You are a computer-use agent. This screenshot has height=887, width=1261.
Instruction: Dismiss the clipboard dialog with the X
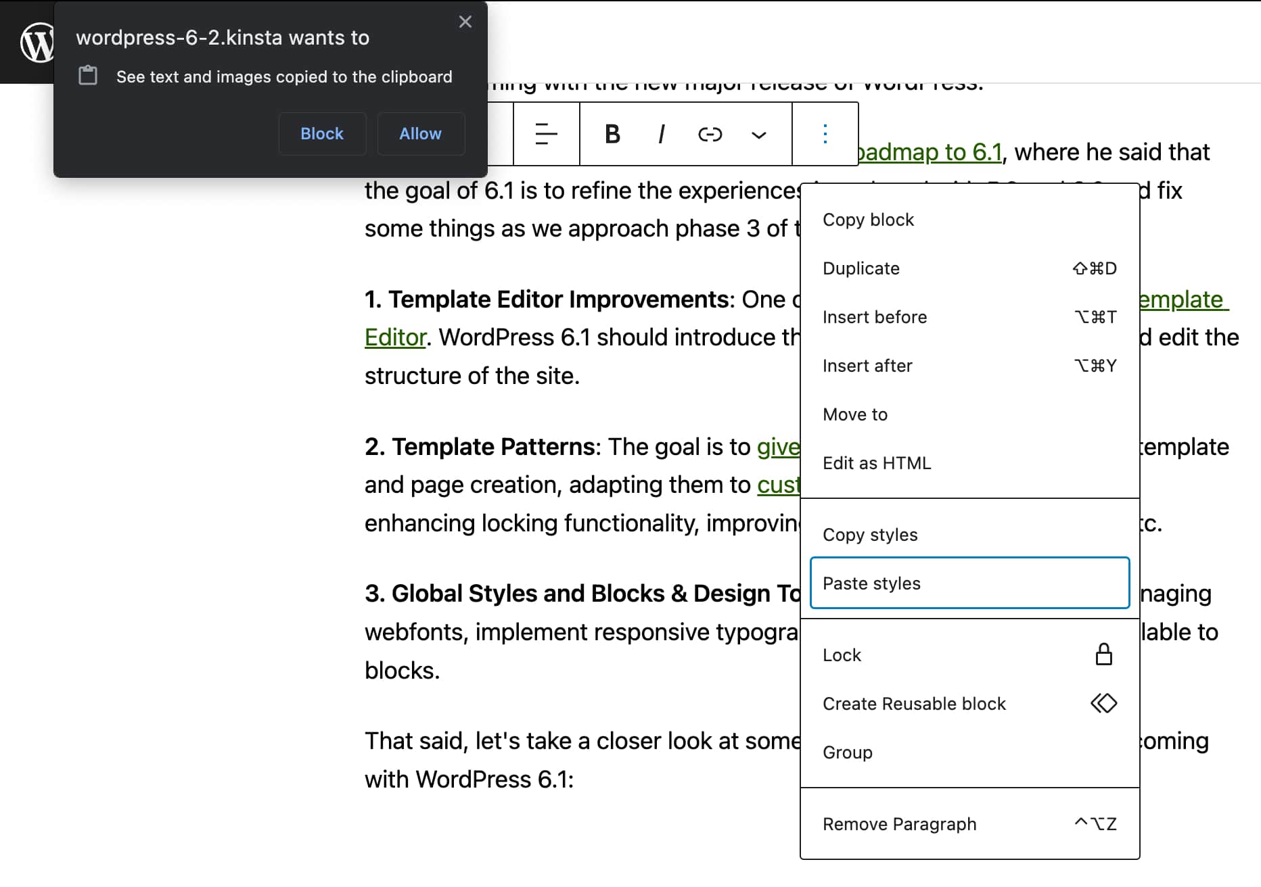click(465, 21)
